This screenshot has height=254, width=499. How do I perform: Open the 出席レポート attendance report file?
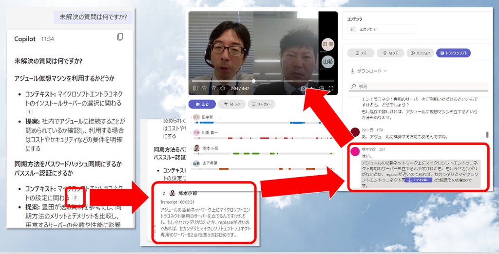[382, 29]
